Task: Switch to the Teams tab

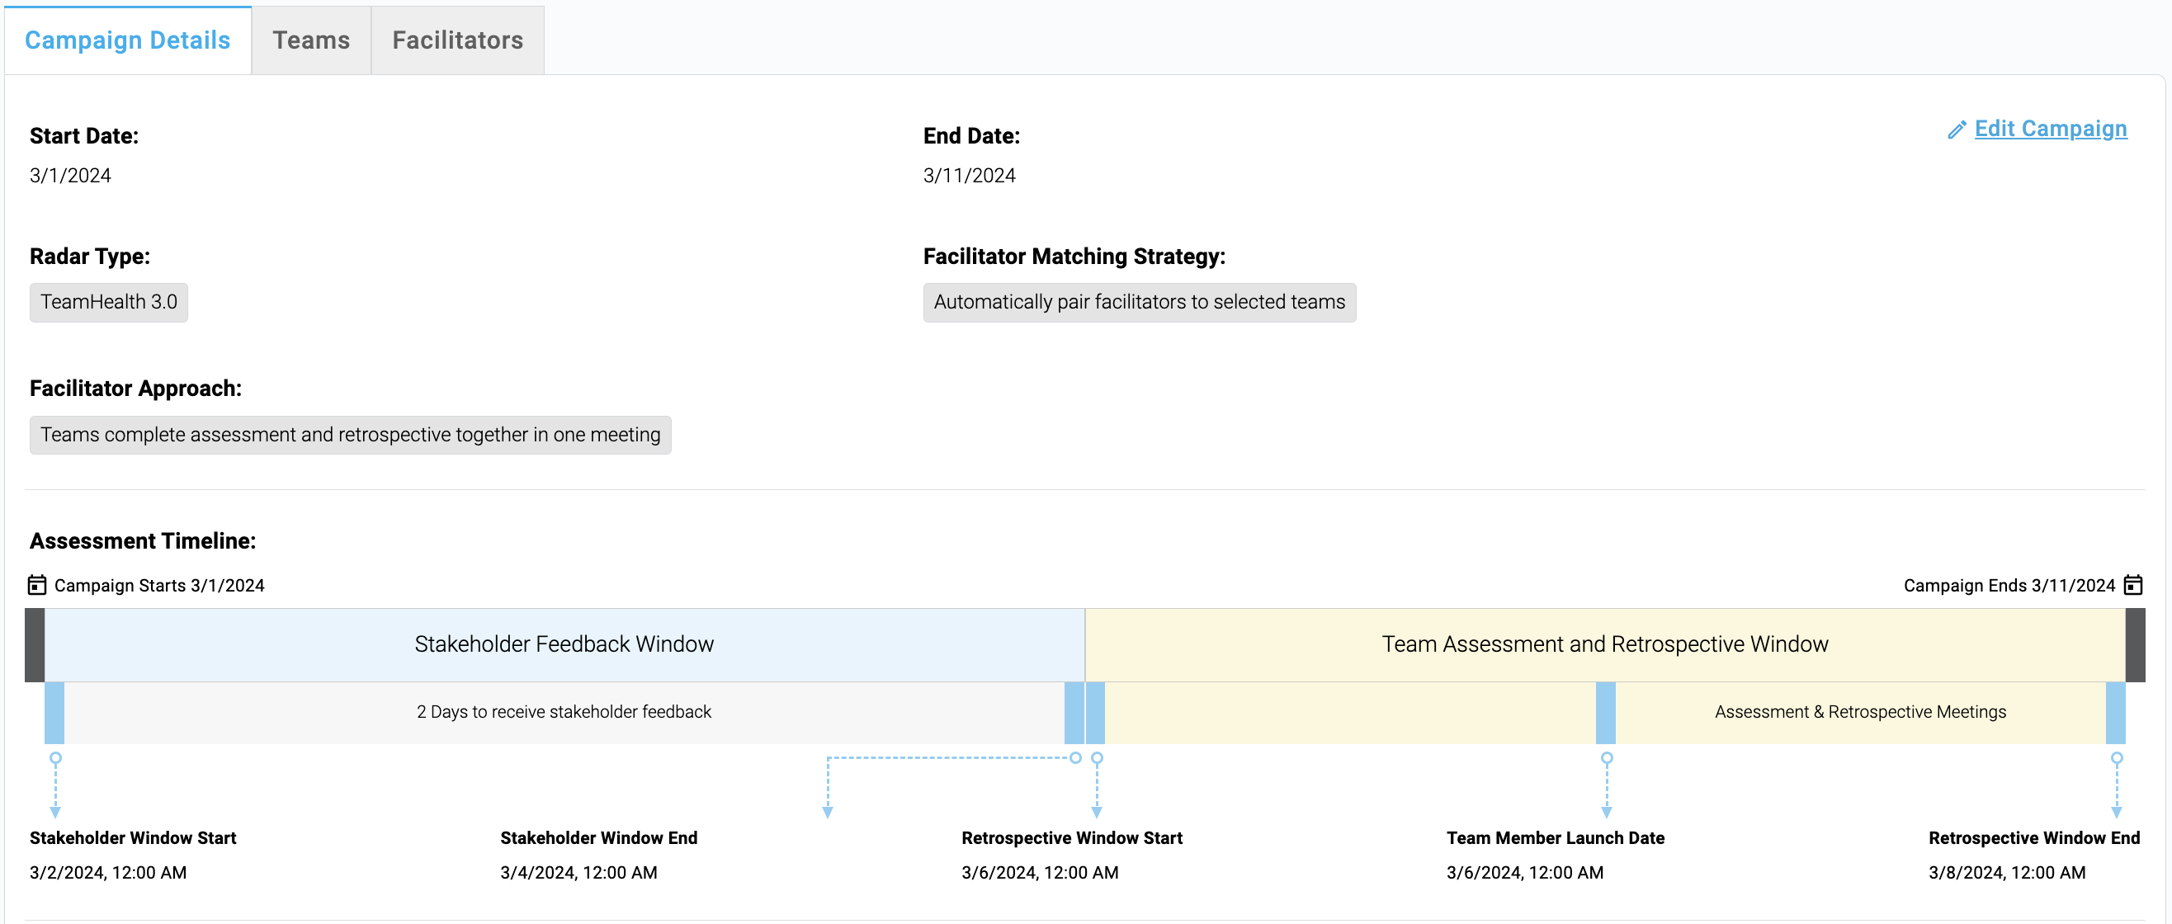Action: [x=311, y=40]
